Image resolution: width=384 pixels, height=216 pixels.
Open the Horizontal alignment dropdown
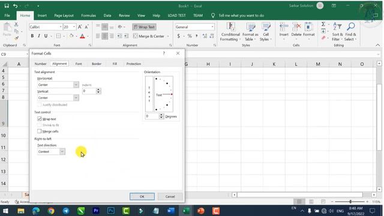pyautogui.click(x=76, y=85)
